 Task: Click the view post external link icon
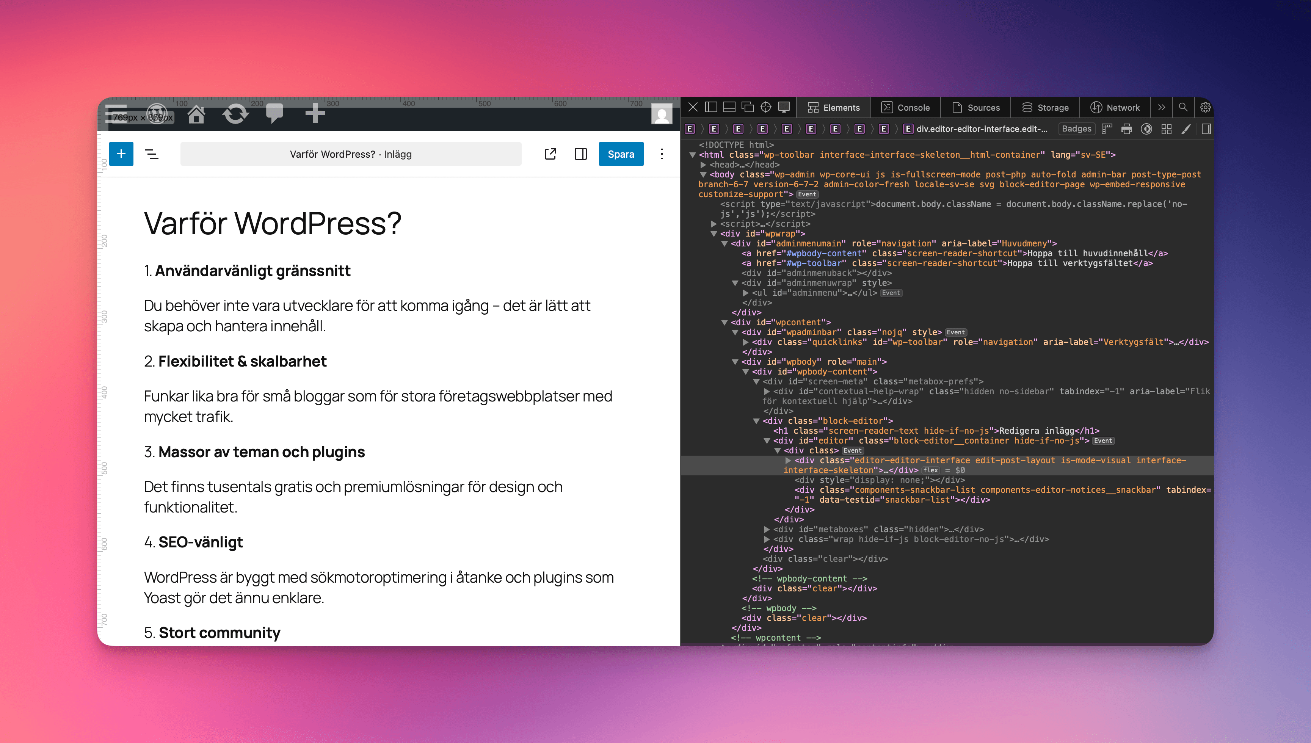[x=550, y=154]
